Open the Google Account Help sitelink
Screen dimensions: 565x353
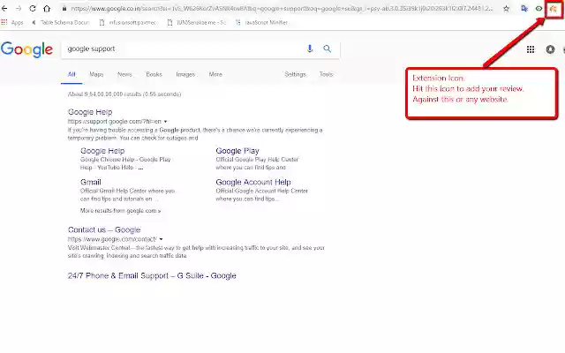pos(253,183)
